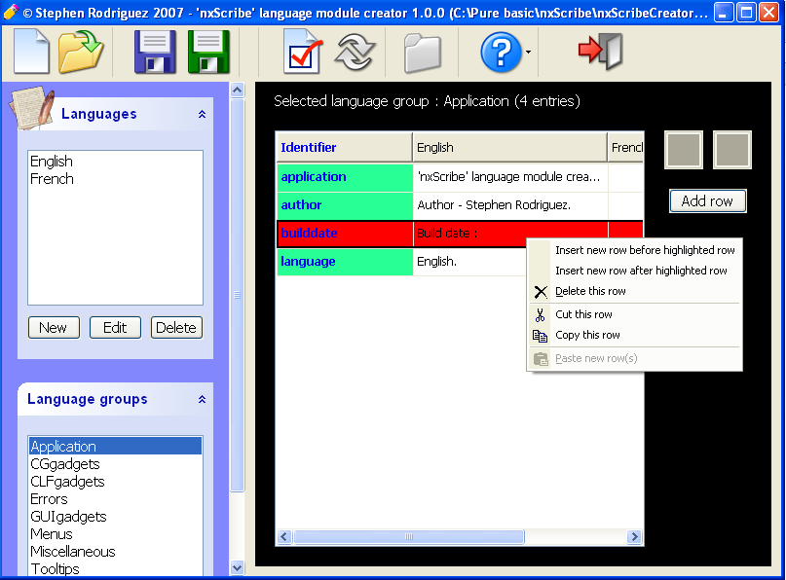Viewport: 786px width, 580px height.
Task: Select French in the Languages list
Action: [53, 179]
